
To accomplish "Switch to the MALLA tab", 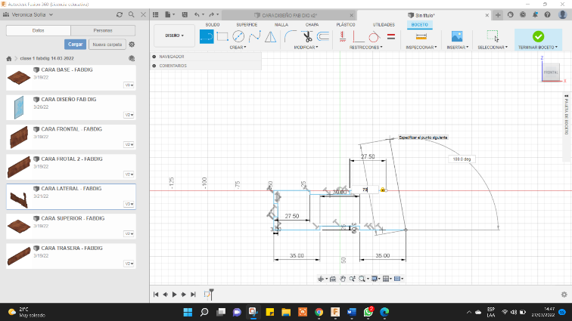I will pyautogui.click(x=281, y=25).
